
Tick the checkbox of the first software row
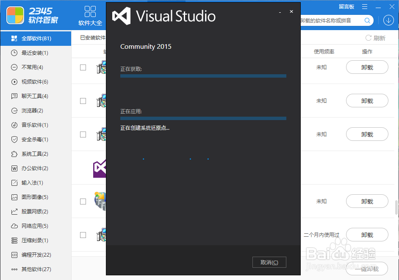coord(83,67)
